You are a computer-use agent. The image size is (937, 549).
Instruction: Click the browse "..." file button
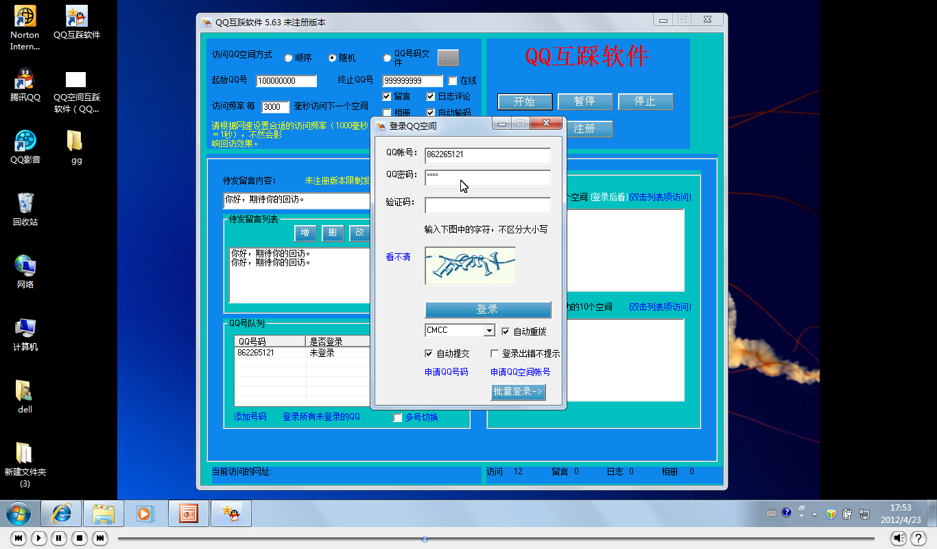pos(448,58)
